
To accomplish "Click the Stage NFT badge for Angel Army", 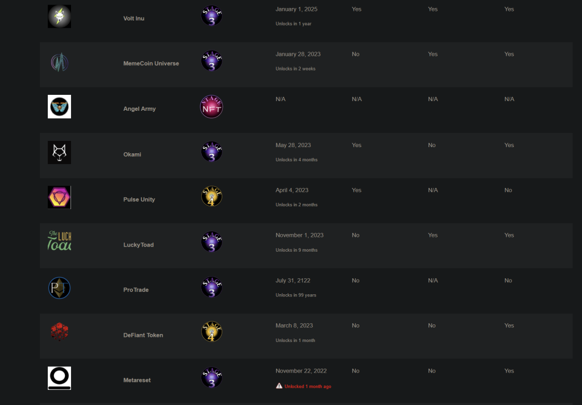I will click(x=211, y=106).
